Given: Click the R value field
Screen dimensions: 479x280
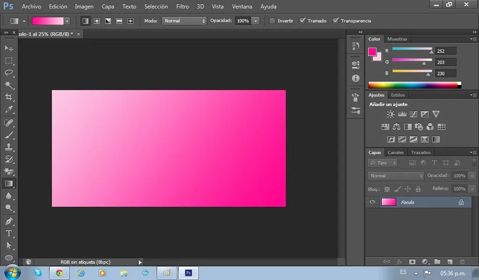Looking at the screenshot, I should pos(446,51).
